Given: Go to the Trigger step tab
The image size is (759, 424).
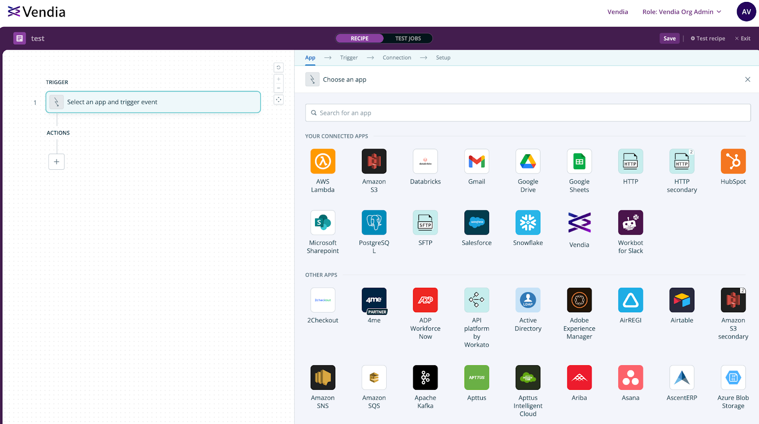Looking at the screenshot, I should (x=349, y=57).
